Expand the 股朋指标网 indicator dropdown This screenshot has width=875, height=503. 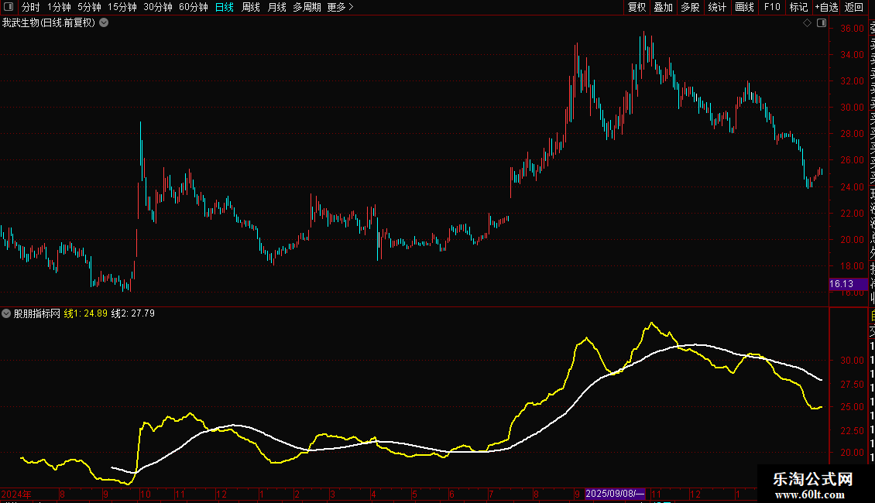point(6,313)
